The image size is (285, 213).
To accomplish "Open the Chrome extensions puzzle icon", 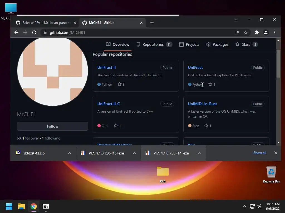I will tap(257, 33).
